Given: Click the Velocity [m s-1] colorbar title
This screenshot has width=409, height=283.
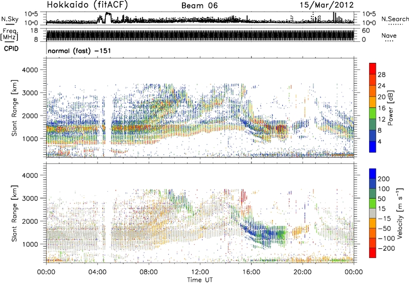Looking at the screenshot, I should click(x=399, y=213).
